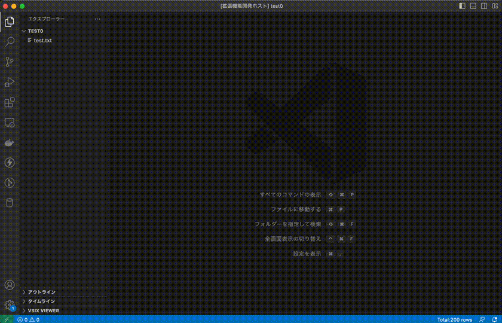Open the database cylinder icon
The height and width of the screenshot is (323, 502).
[10, 203]
